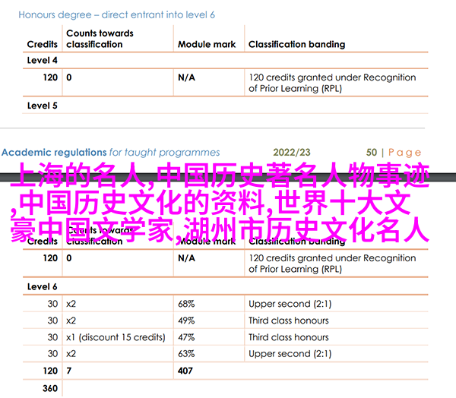The width and height of the screenshot is (456, 398).
Task: Click the "30" credits cell in the 68% row
Action: [52, 304]
